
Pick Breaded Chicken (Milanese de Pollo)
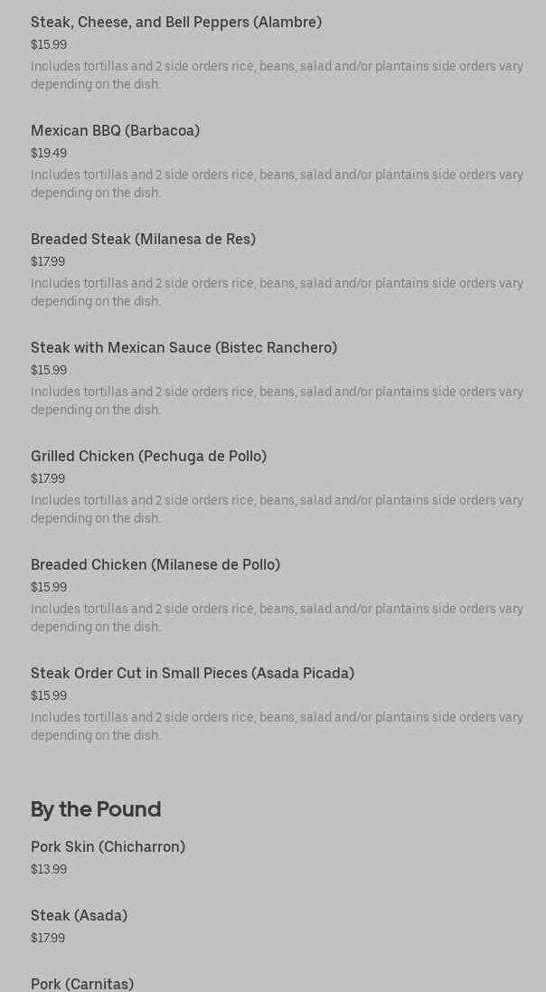click(155, 565)
